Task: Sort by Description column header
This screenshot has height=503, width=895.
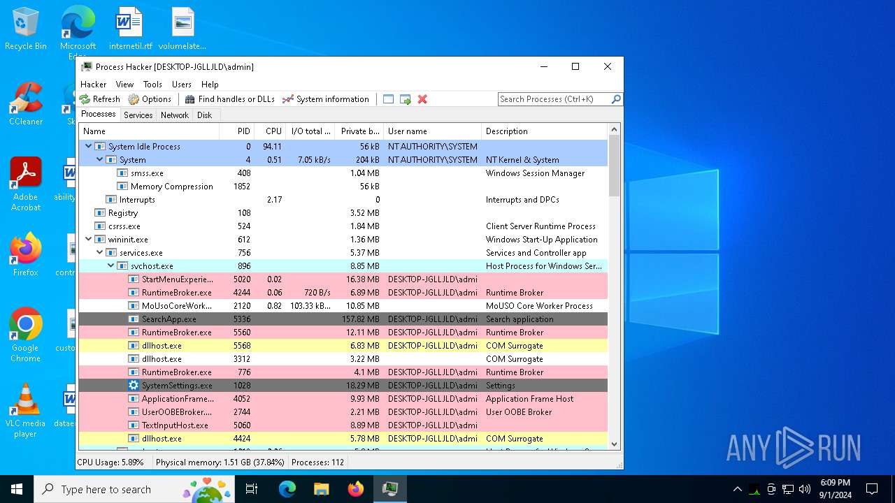Action: coord(545,131)
